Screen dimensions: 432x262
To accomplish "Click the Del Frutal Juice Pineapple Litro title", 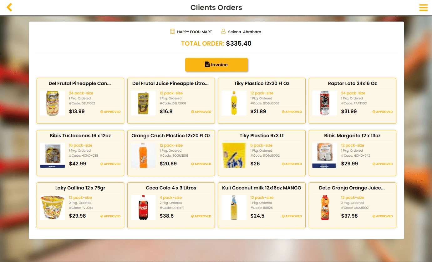I will [x=170, y=83].
